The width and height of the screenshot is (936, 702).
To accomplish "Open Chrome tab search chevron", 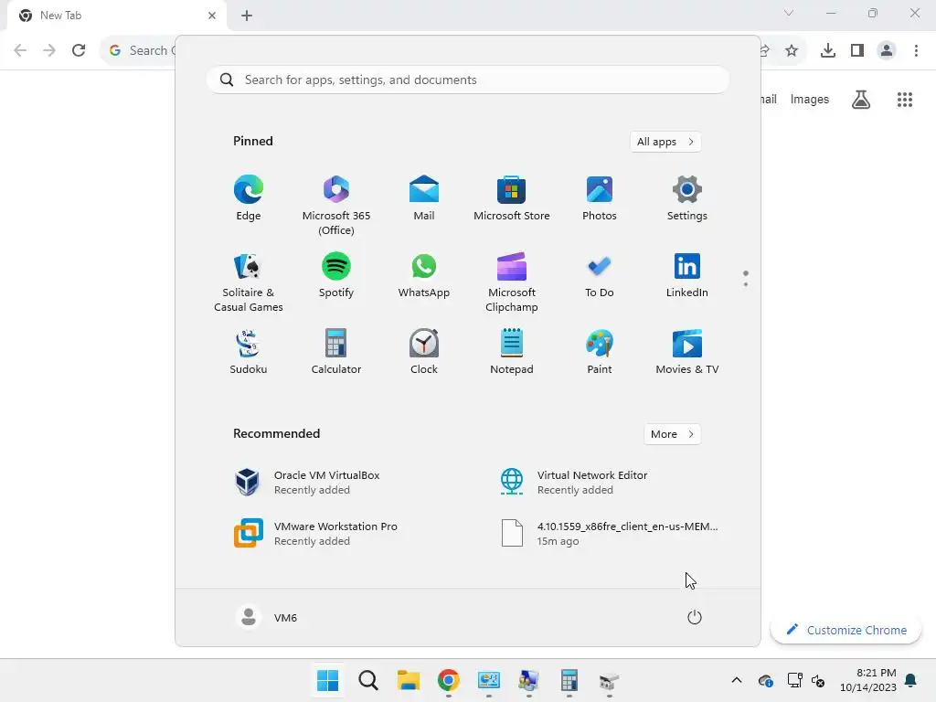I will pyautogui.click(x=789, y=13).
